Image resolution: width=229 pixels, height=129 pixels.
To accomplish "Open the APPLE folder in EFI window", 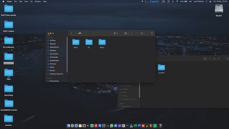I will [x=102, y=43].
